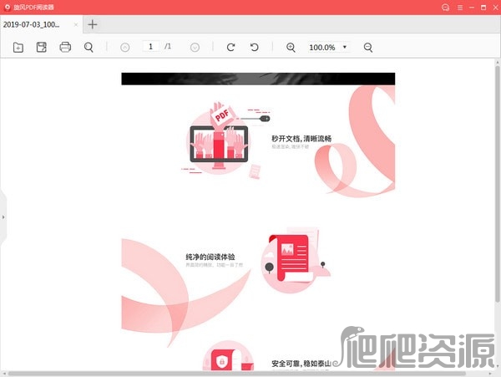Open the feedback chat icon in title bar

445,8
